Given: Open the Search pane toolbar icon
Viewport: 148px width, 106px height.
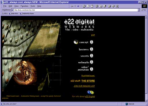Looking at the screenshot, I should tap(97, 6).
